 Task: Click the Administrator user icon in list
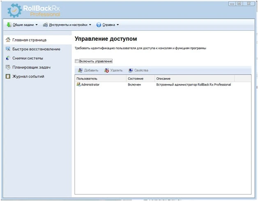tap(78, 84)
